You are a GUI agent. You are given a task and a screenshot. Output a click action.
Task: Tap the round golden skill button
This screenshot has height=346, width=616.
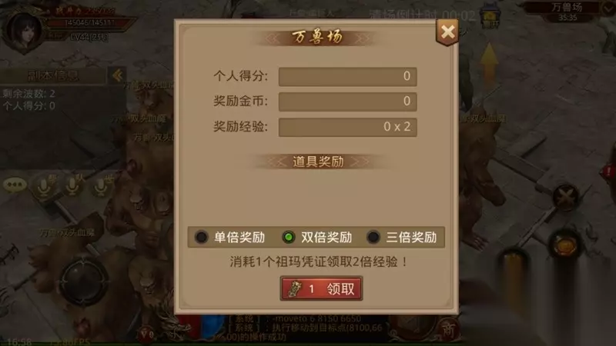point(565,245)
